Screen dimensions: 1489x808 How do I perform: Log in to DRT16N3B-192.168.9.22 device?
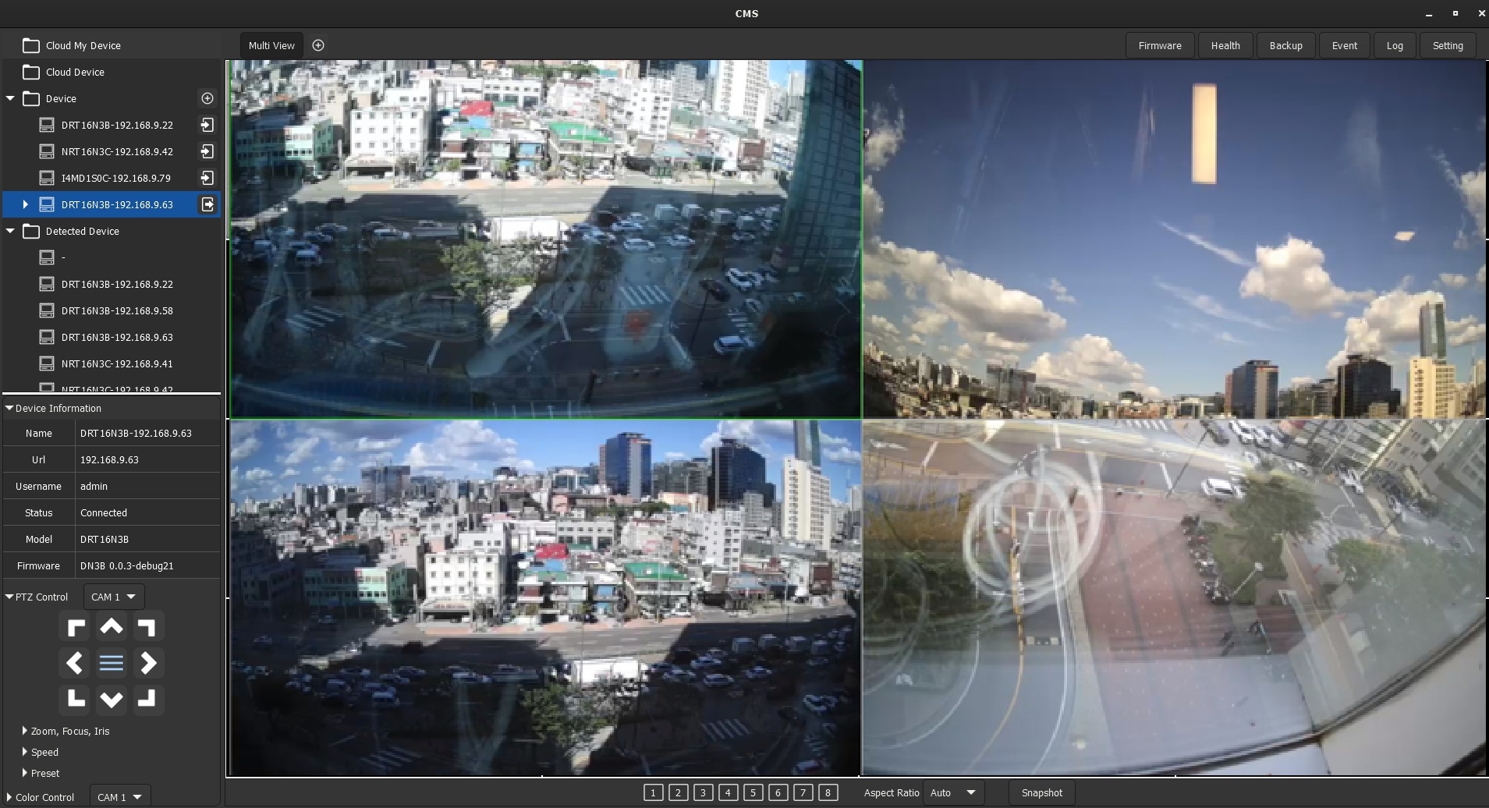[x=207, y=125]
